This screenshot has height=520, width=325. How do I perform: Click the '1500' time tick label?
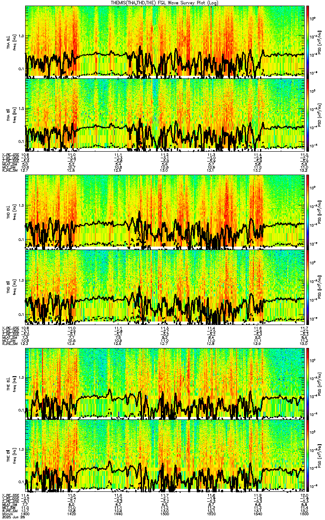point(165,514)
